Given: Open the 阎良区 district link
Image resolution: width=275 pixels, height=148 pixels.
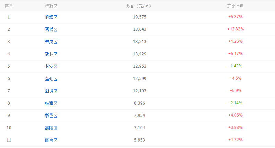Looking at the screenshot, I should click(51, 140).
